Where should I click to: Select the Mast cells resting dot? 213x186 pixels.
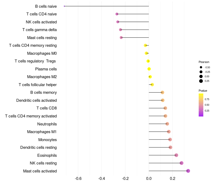[121, 37]
